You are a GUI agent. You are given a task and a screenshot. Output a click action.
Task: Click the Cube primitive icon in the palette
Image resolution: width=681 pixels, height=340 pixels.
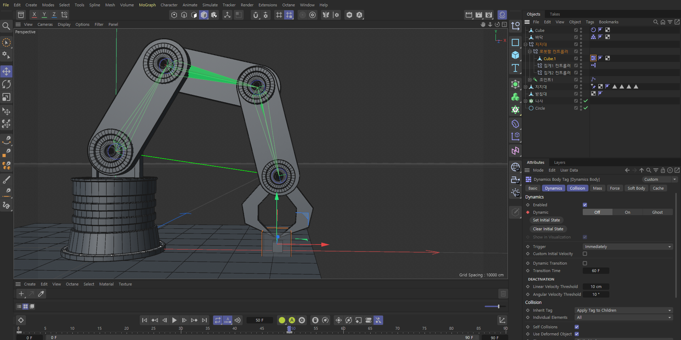pos(515,55)
